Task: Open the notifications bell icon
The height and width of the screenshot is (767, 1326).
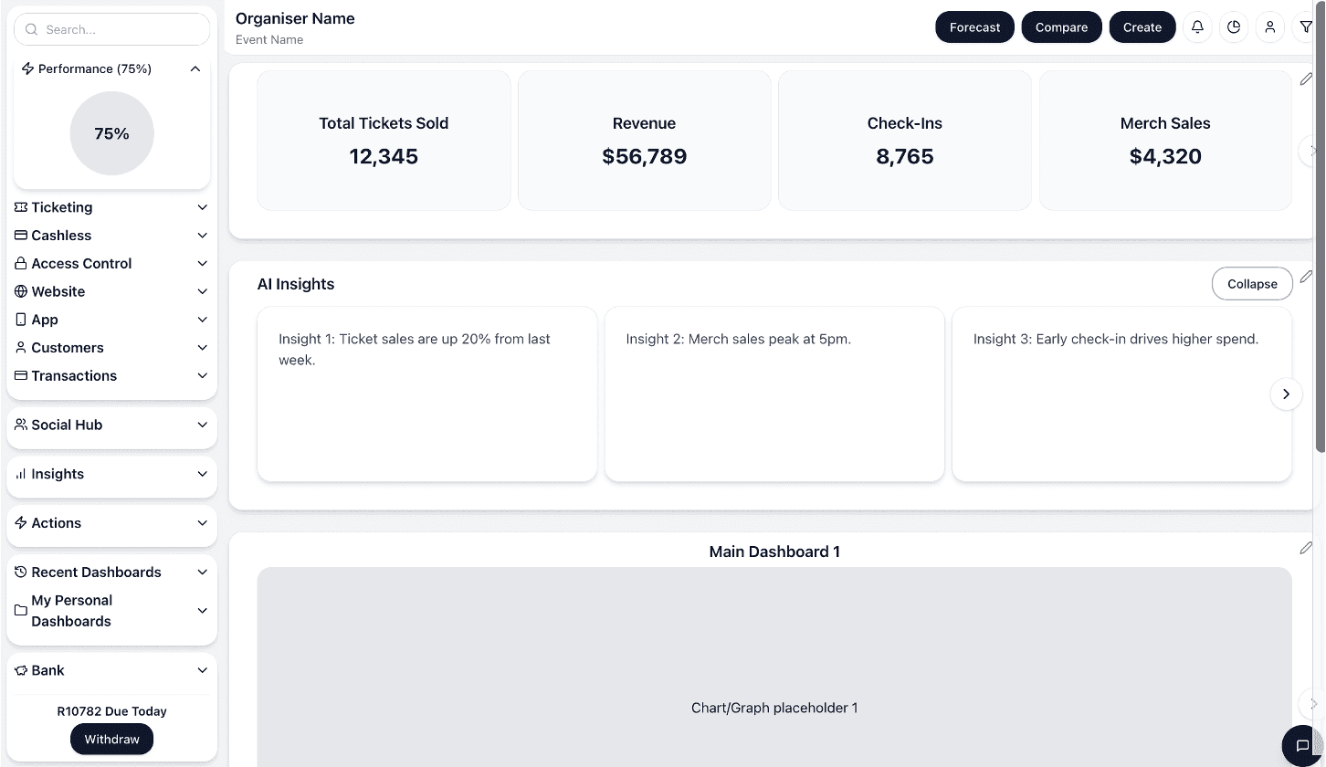Action: [x=1197, y=26]
